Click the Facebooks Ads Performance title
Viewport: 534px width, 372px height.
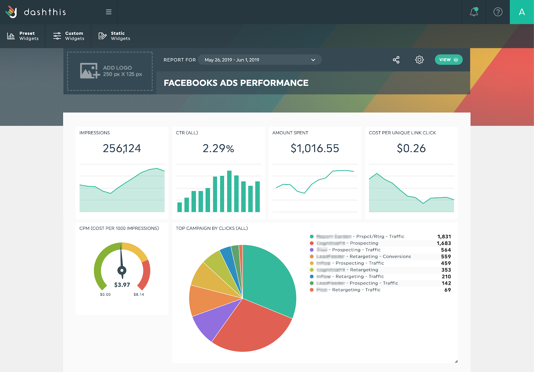tap(236, 83)
